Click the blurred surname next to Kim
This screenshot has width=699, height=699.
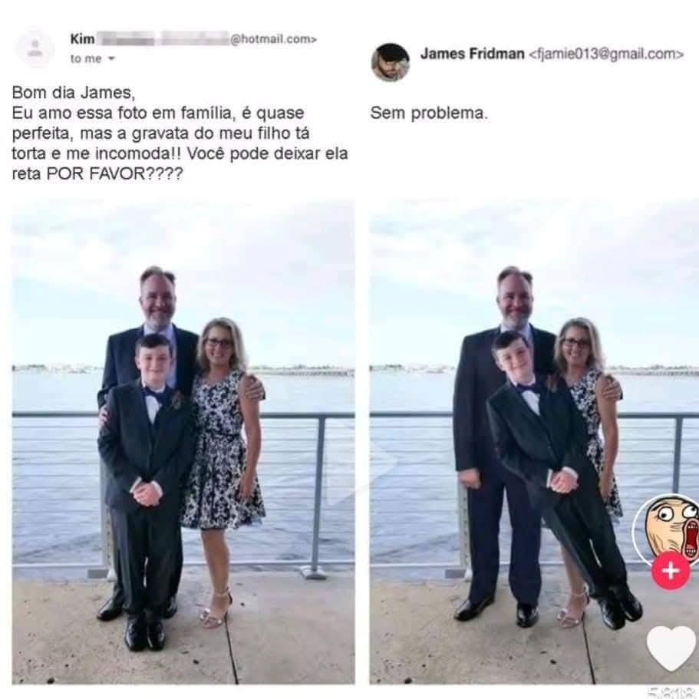tap(163, 39)
